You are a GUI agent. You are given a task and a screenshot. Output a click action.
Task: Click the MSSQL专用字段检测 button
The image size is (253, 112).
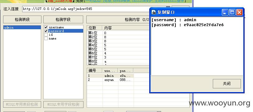pyautogui.click(x=64, y=105)
